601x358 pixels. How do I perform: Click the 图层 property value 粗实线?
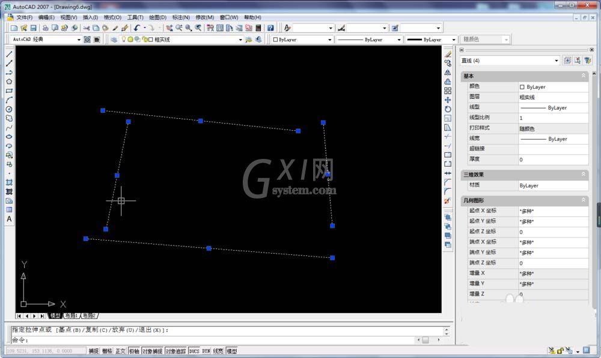tap(554, 97)
